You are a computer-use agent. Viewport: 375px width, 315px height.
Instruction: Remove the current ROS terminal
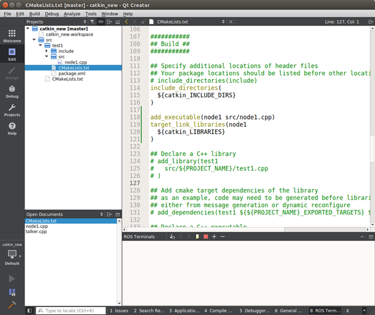coord(223,237)
